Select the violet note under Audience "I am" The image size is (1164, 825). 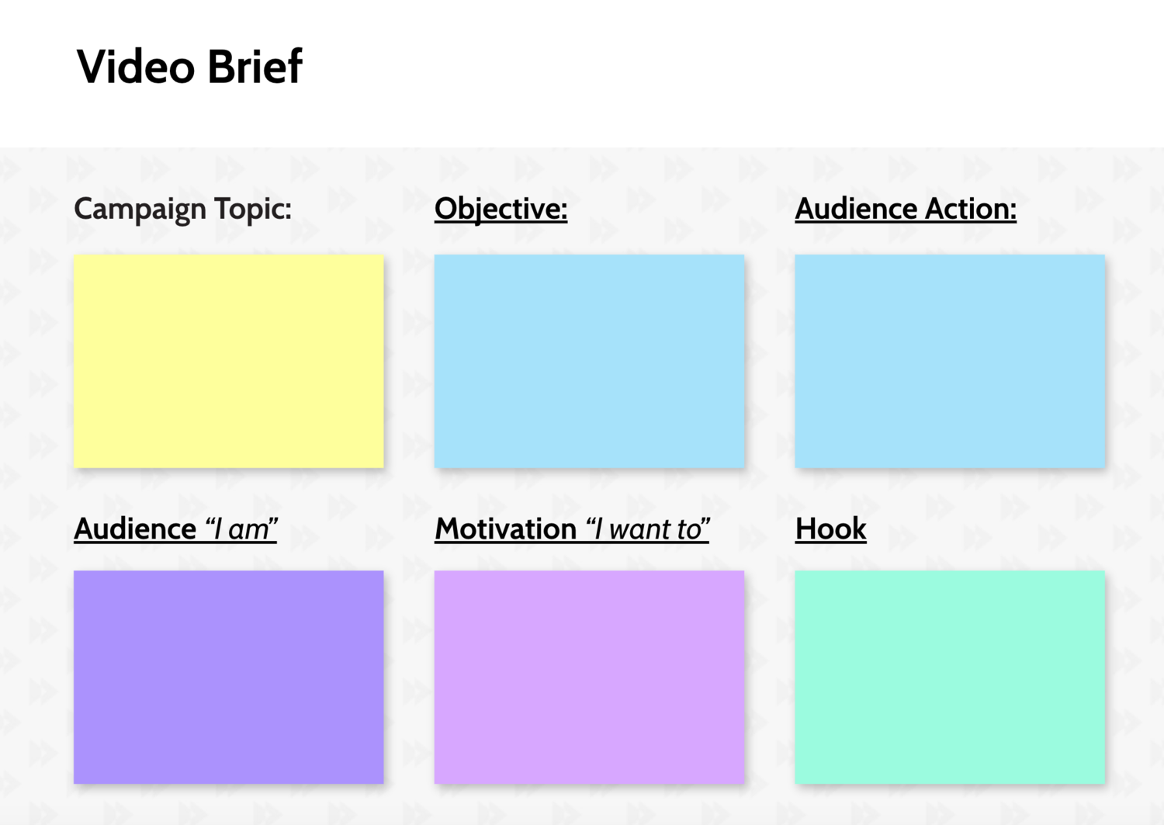[229, 677]
